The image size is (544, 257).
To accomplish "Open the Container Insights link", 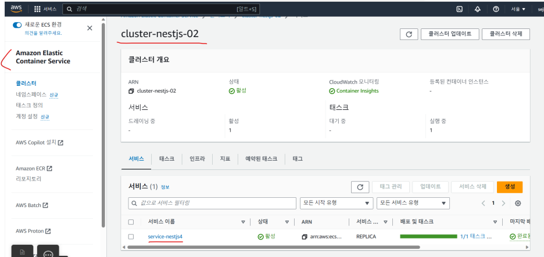I will [x=357, y=91].
